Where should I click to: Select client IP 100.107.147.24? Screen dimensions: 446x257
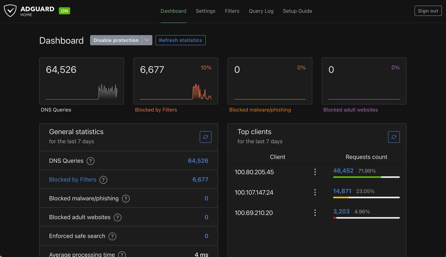tap(254, 192)
